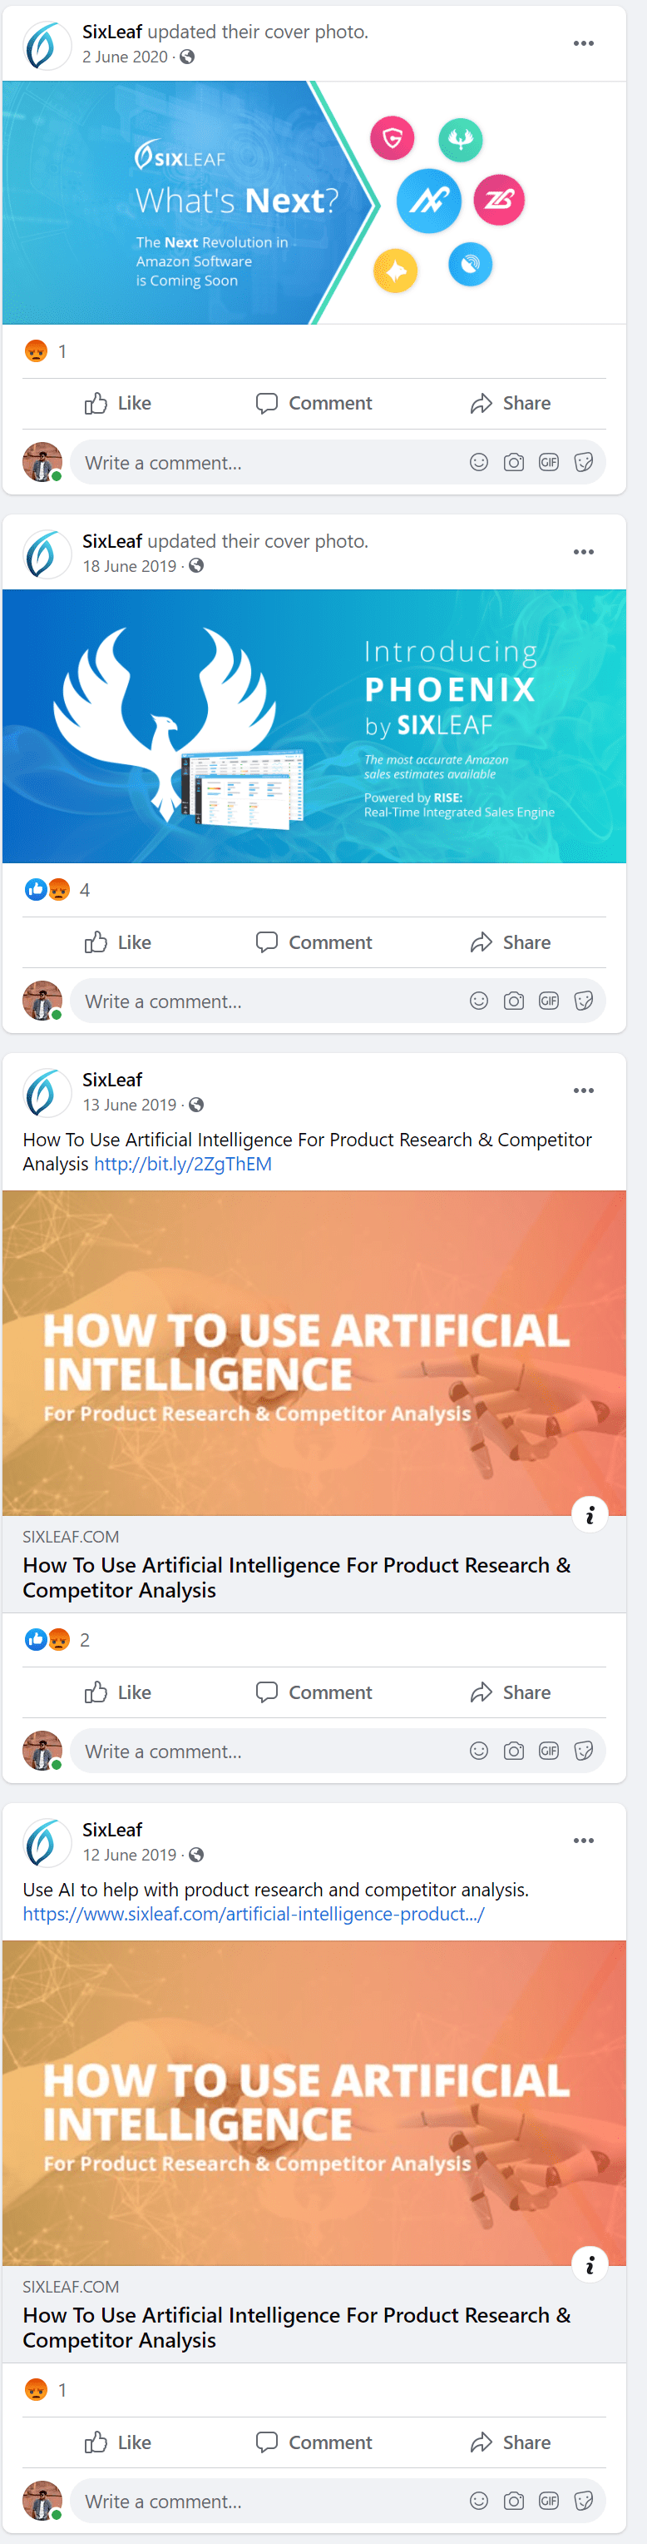
Task: View angry reaction on What's Next cover post
Action: click(x=36, y=350)
